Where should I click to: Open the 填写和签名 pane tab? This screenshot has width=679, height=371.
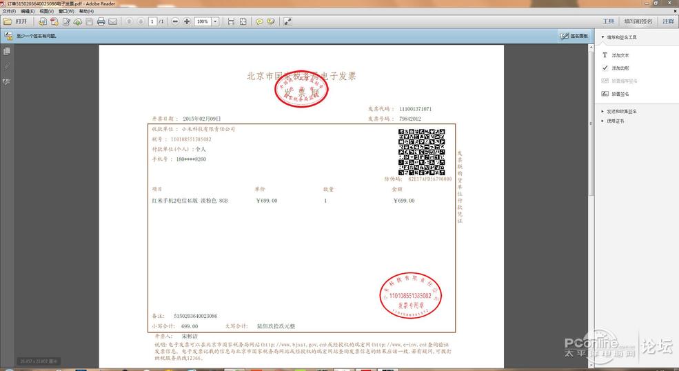point(638,21)
